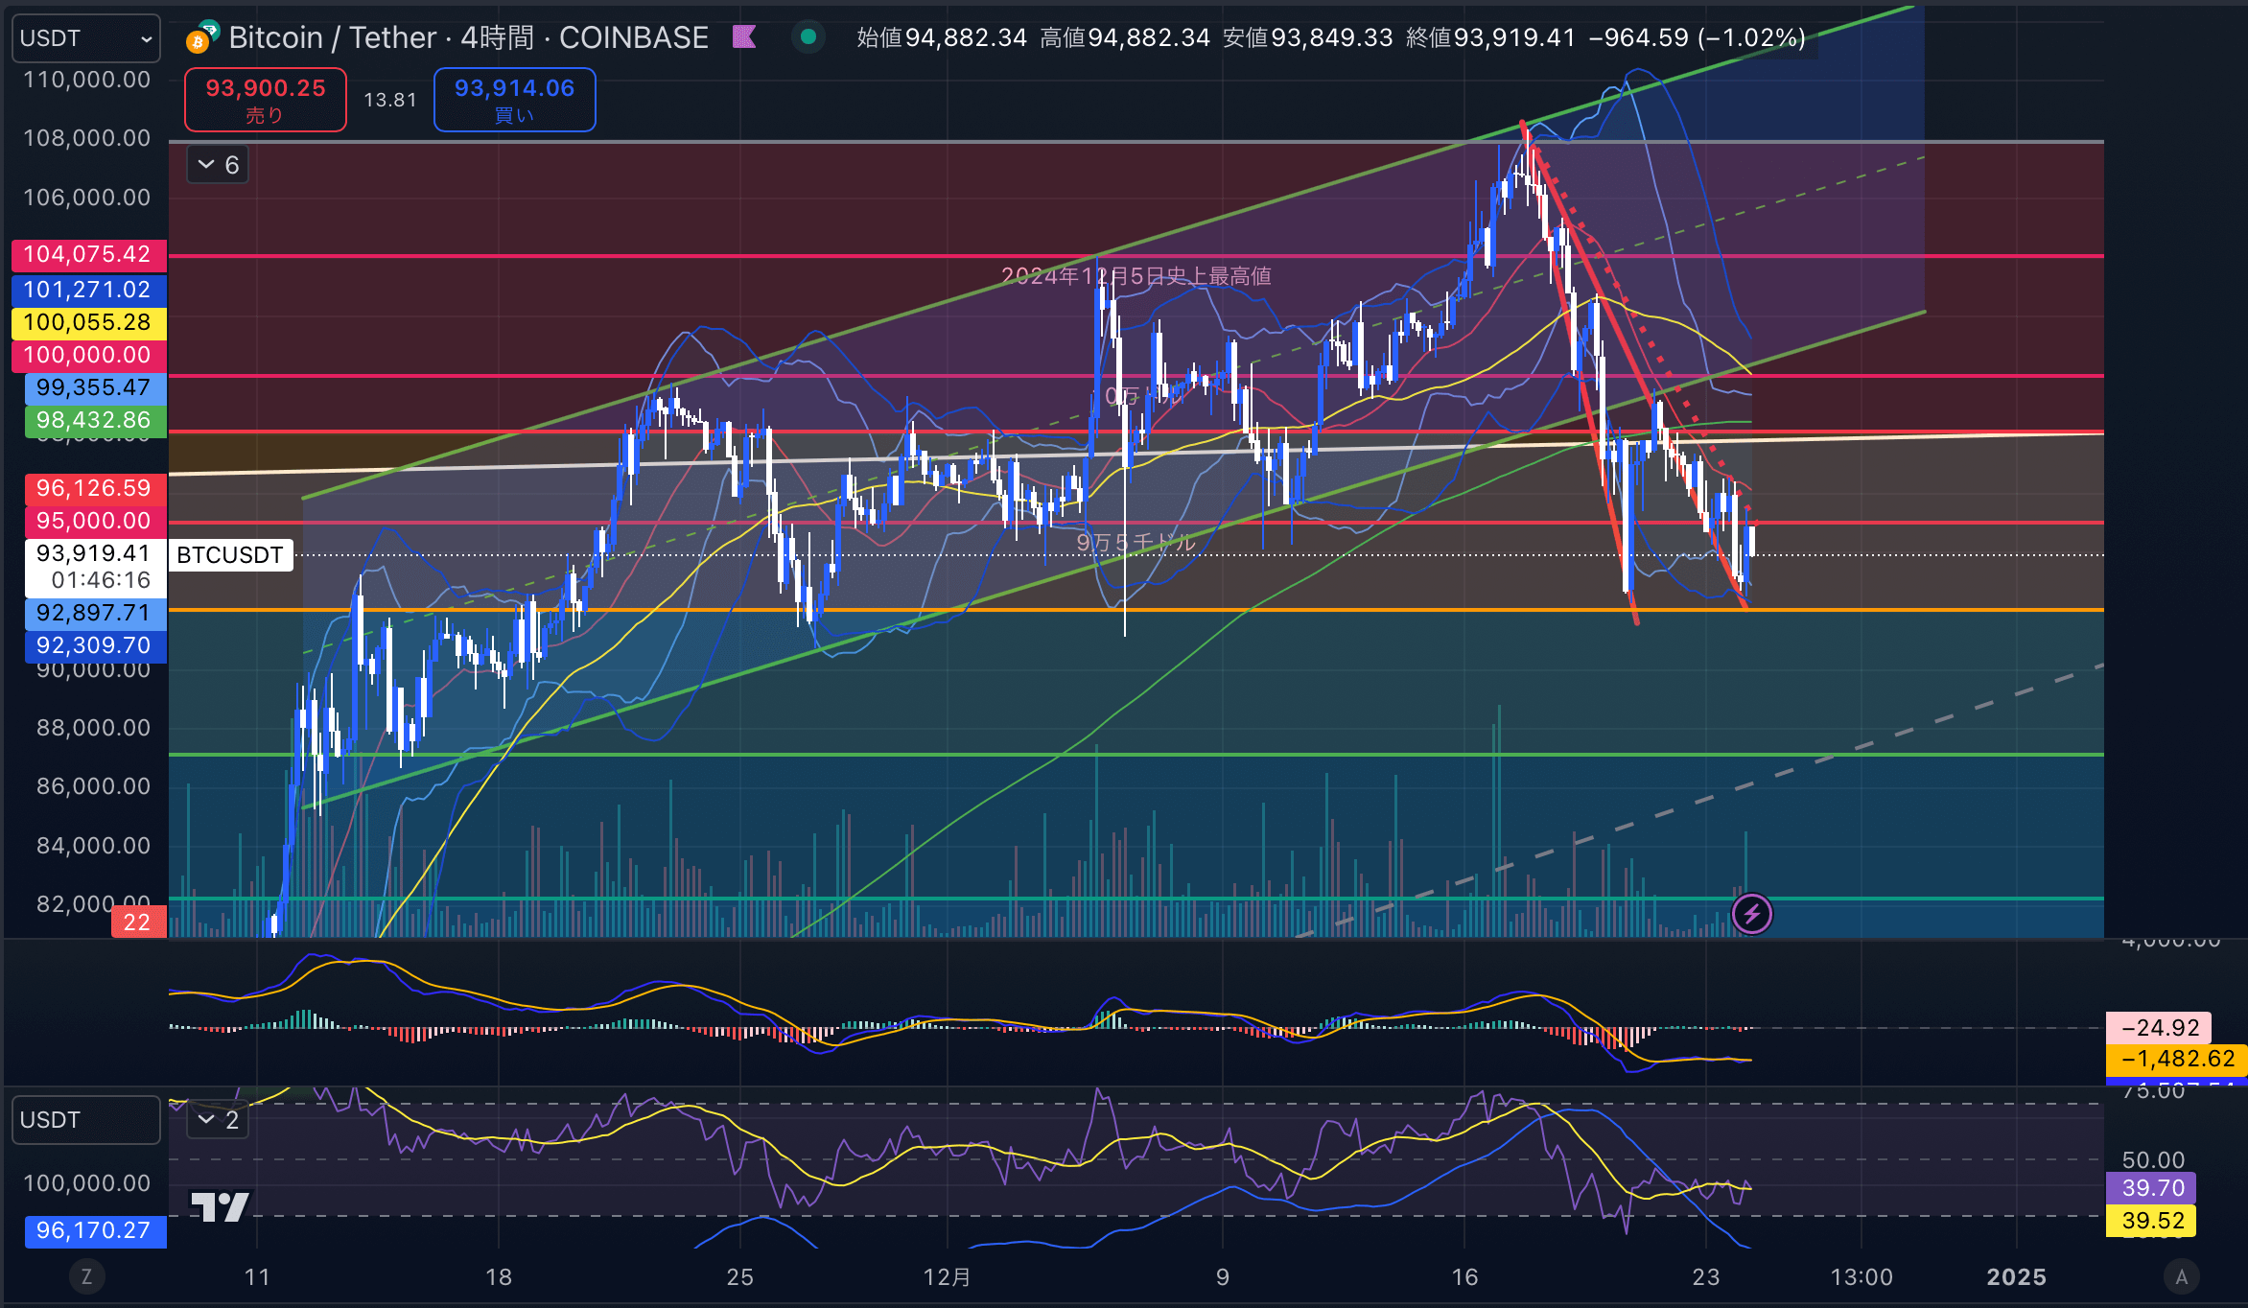Expand the lower pane legend showing 2
Image resolution: width=2248 pixels, height=1308 pixels.
pos(218,1120)
